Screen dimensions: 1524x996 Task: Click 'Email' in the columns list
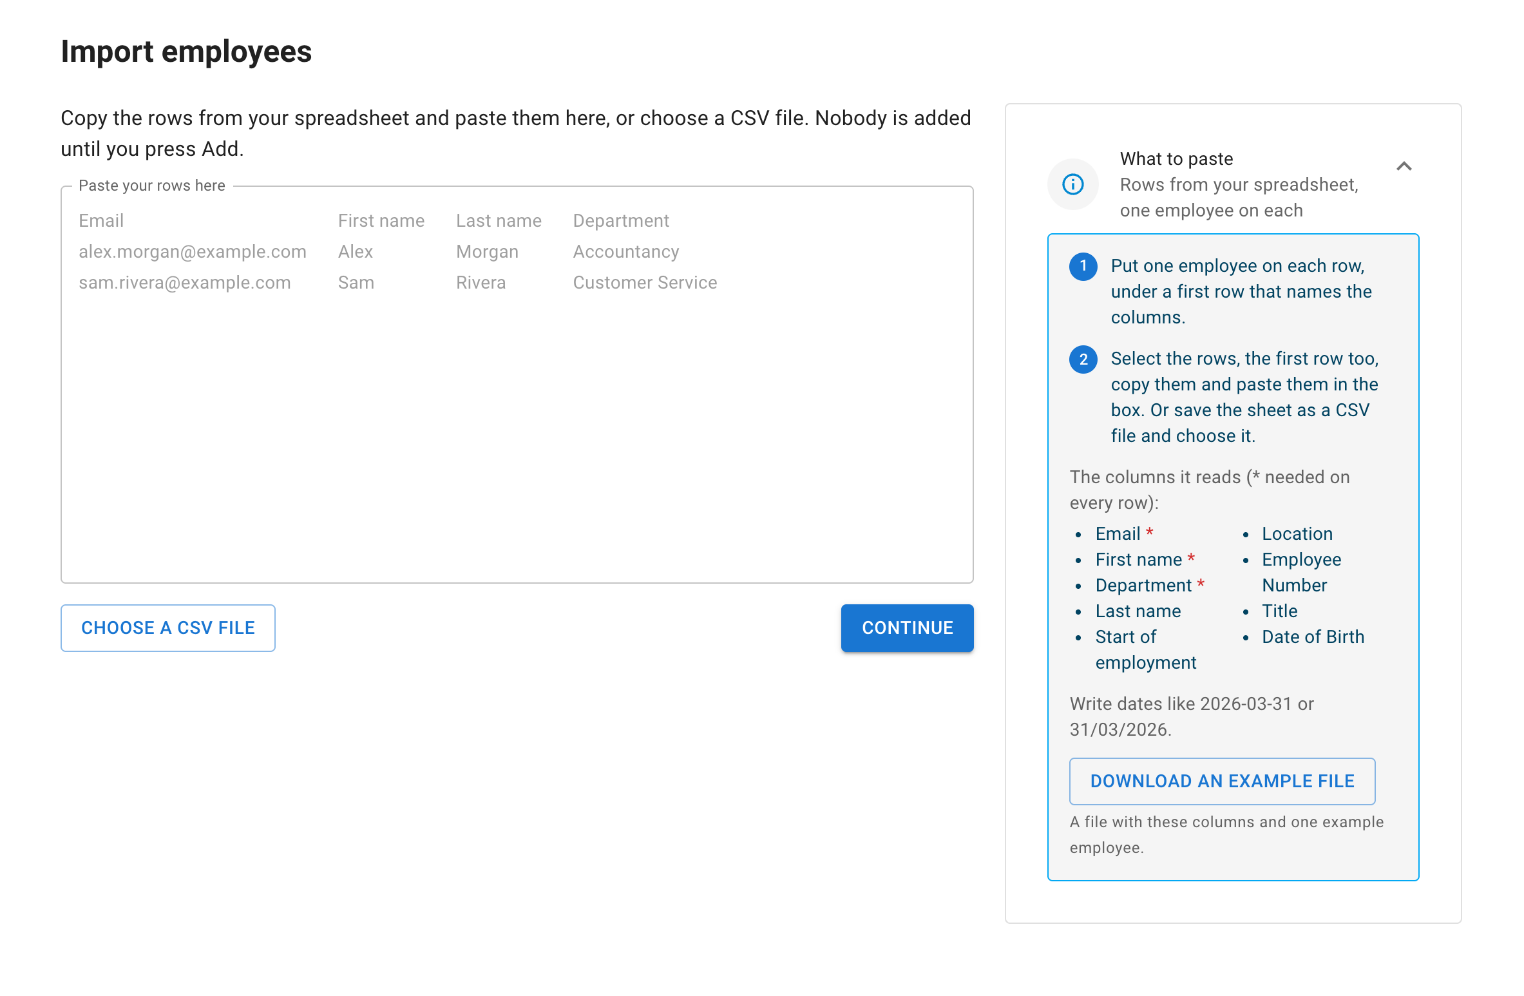tap(1118, 533)
